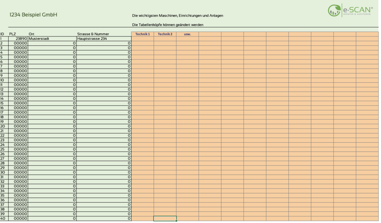Click the ID cell showing '37'

[4, 205]
